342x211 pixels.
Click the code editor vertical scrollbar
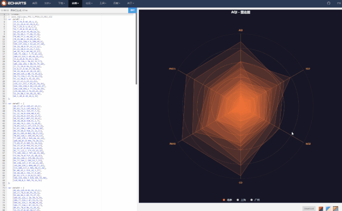click(x=136, y=49)
